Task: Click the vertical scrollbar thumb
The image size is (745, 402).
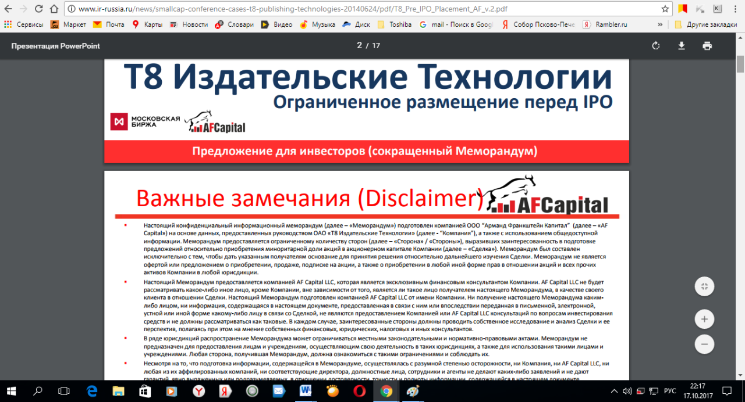Action: [740, 63]
